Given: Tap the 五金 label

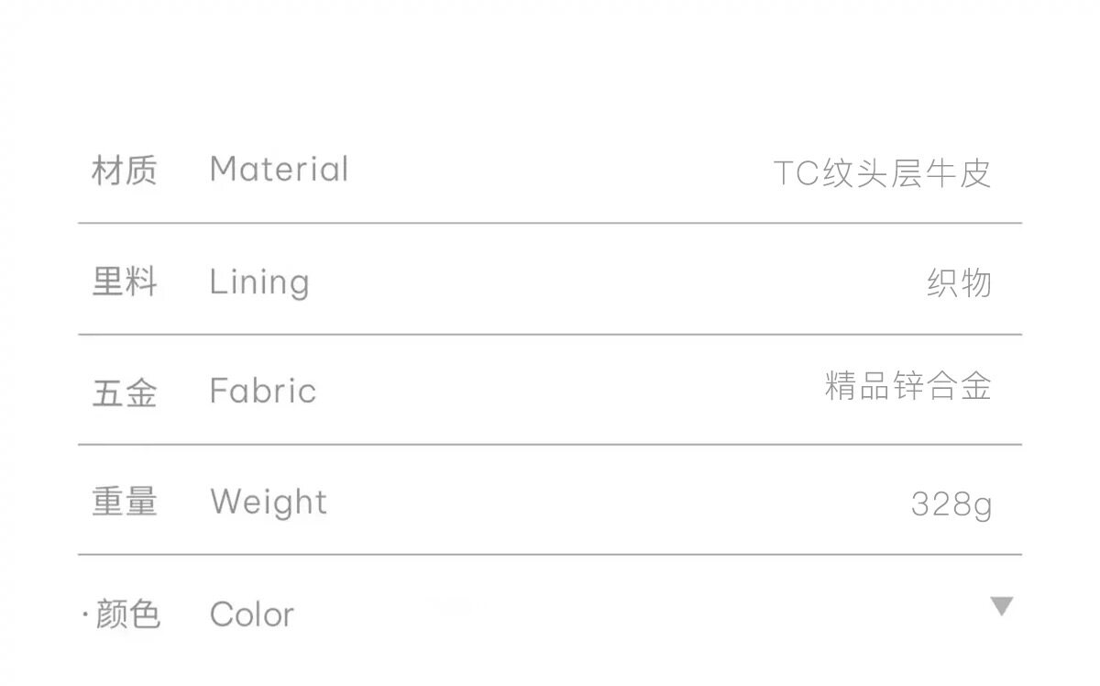Looking at the screenshot, I should pos(125,393).
